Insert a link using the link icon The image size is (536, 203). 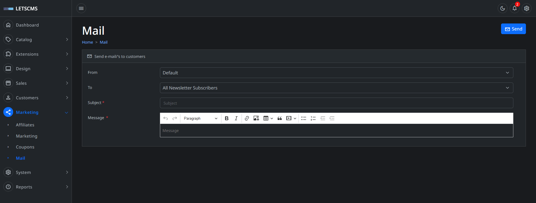247,118
